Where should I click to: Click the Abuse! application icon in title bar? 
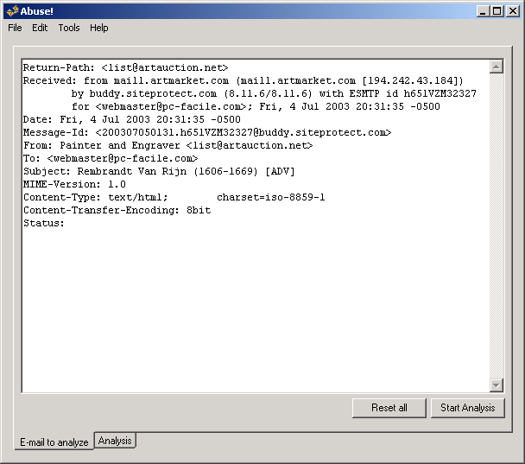point(11,11)
